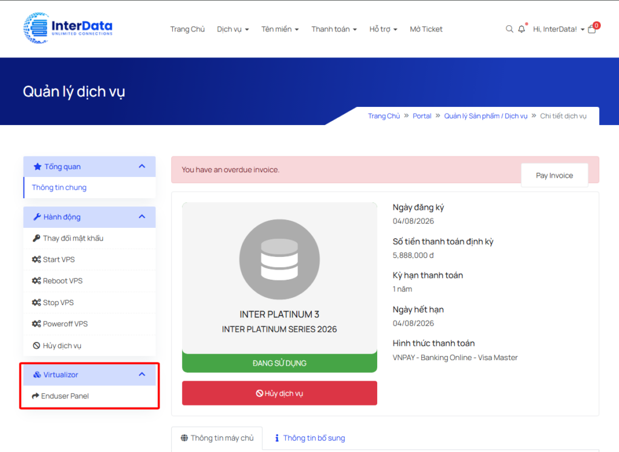Click the star icon beside Tổng quan
The width and height of the screenshot is (619, 452).
[x=37, y=167]
